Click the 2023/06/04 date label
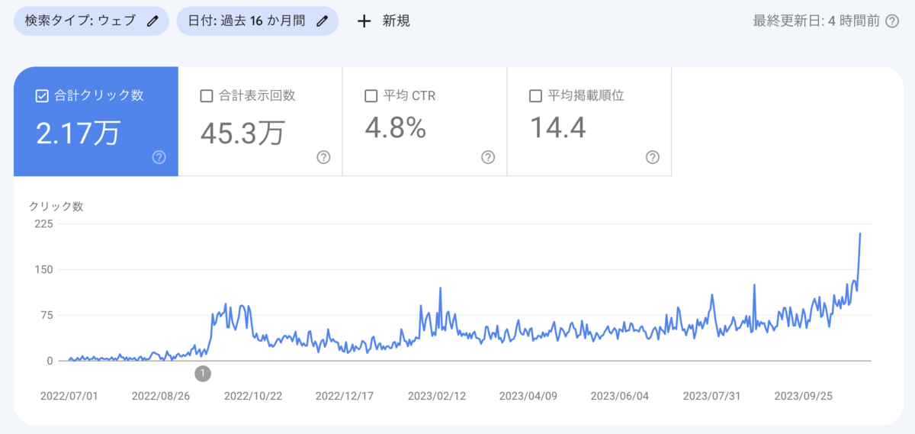This screenshot has width=915, height=434. coord(620,397)
